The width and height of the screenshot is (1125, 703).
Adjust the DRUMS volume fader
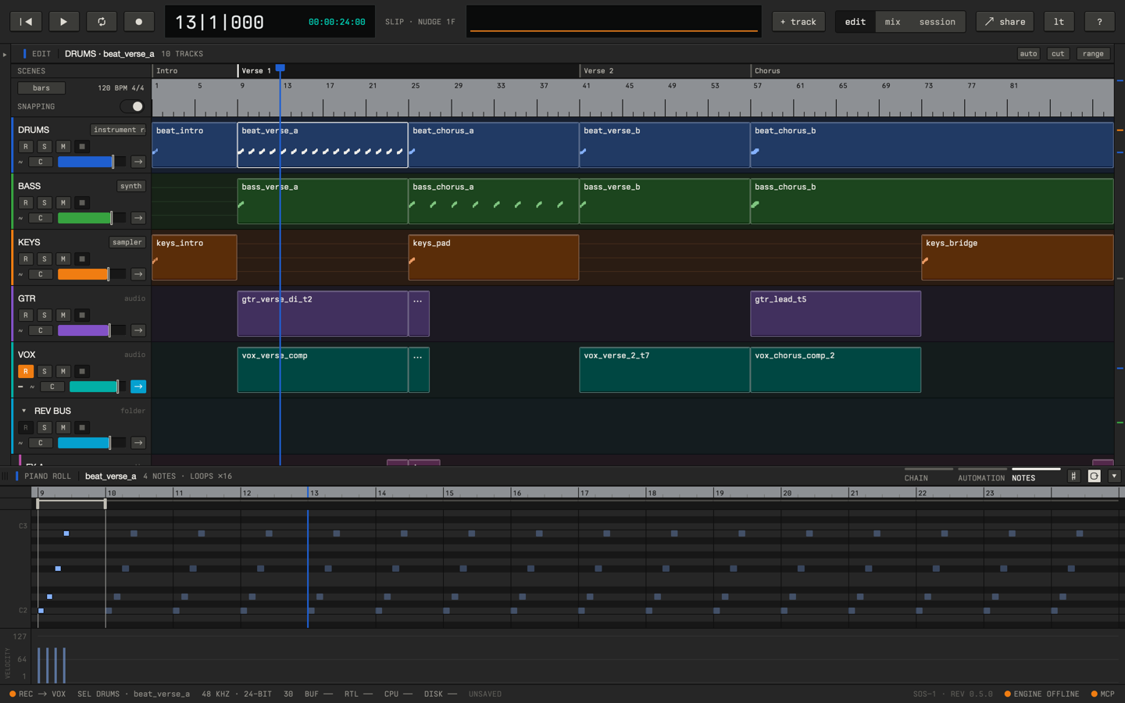point(91,162)
